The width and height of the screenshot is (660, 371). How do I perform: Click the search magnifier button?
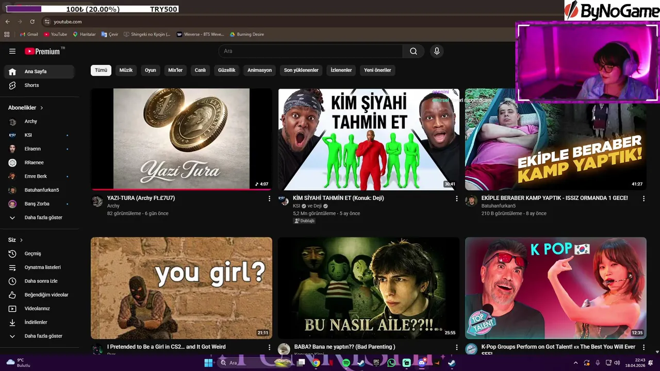pyautogui.click(x=414, y=51)
